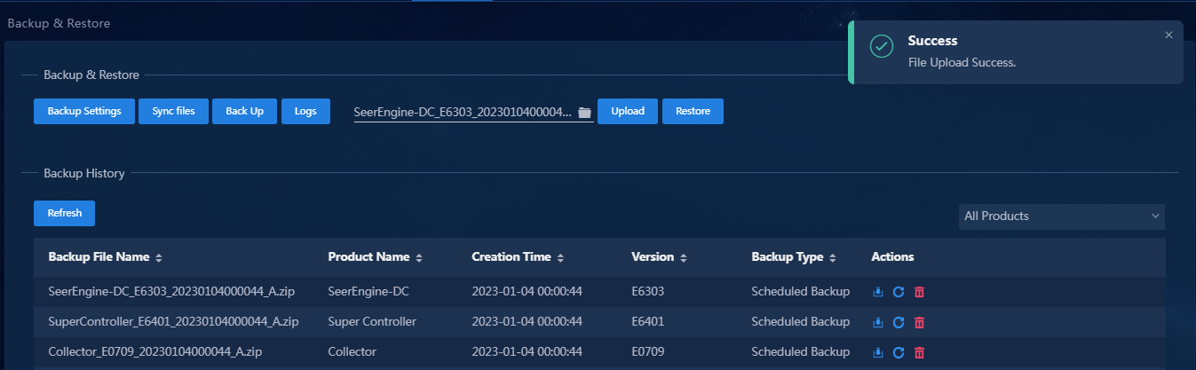Select SuperController_E6401_20230104000044_A.zip file name
This screenshot has width=1196, height=370.
coord(173,321)
